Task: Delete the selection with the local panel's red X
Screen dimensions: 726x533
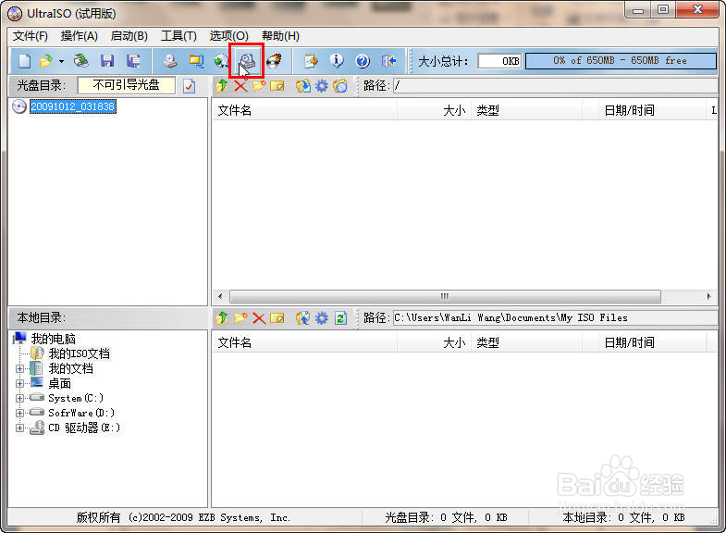Action: click(x=259, y=318)
